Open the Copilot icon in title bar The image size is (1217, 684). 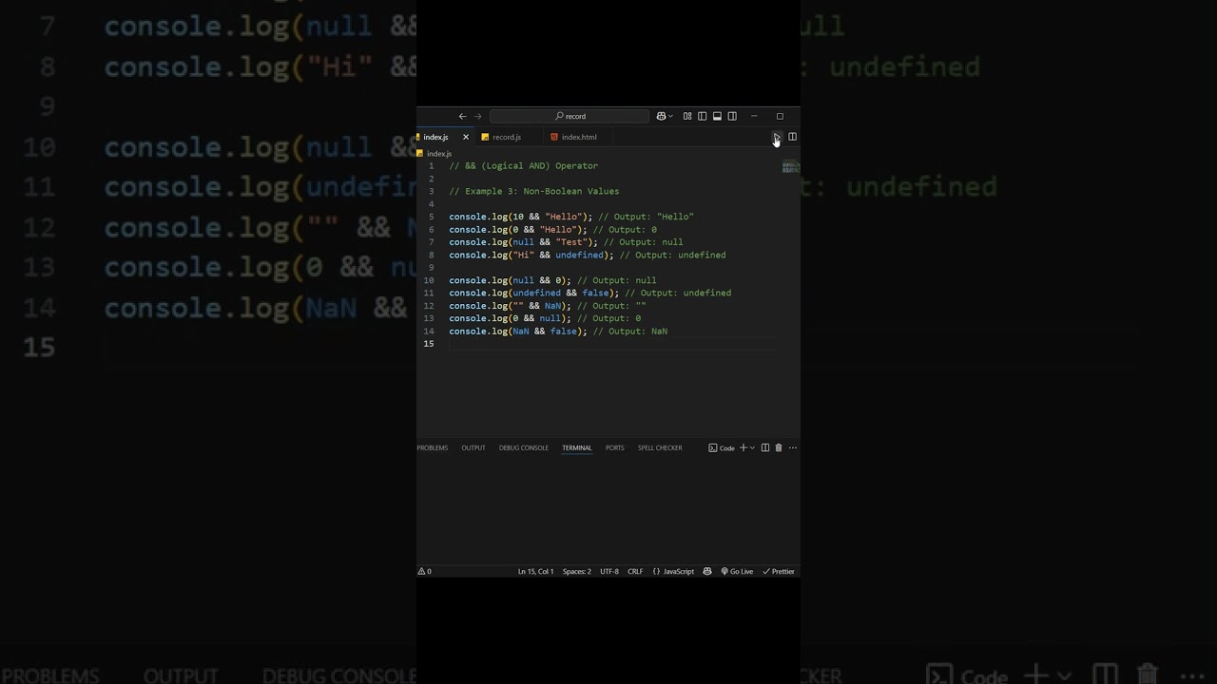pyautogui.click(x=661, y=116)
